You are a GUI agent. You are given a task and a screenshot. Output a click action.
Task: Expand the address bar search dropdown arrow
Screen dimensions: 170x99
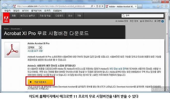point(95,6)
